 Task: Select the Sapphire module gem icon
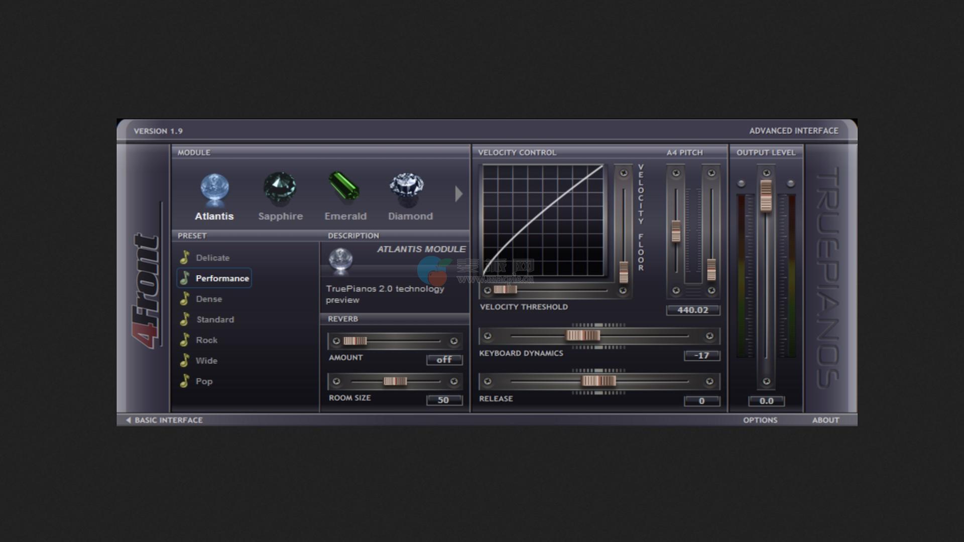coord(280,188)
